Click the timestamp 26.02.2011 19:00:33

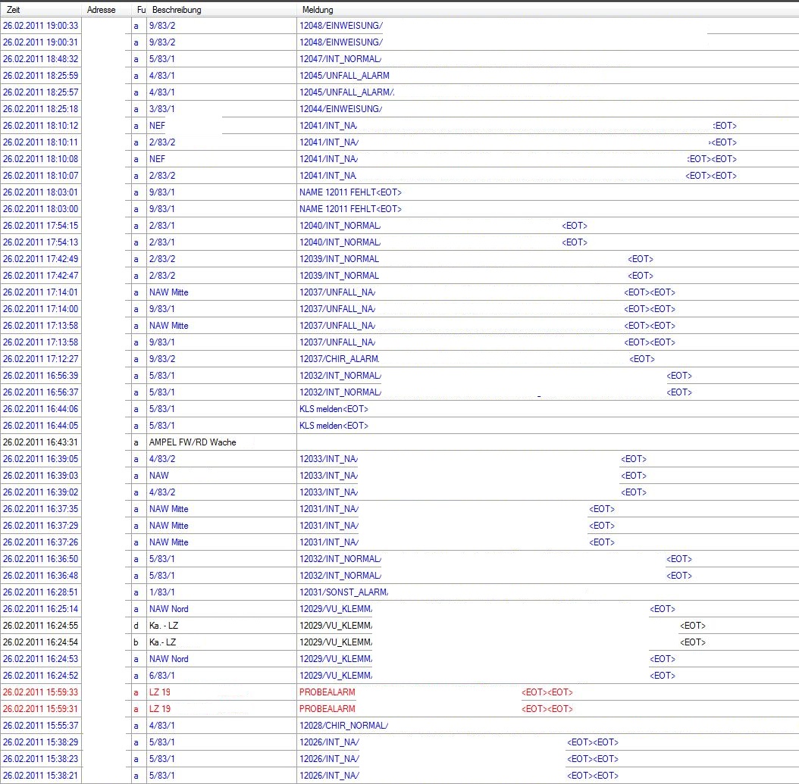(41, 26)
